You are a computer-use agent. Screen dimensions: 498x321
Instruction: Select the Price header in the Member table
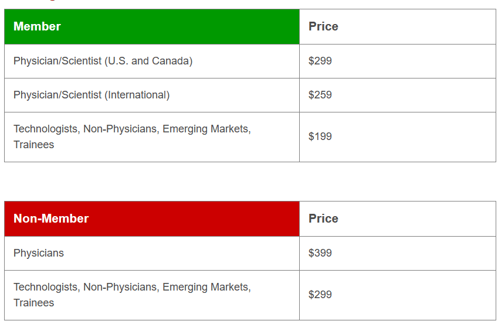[323, 26]
